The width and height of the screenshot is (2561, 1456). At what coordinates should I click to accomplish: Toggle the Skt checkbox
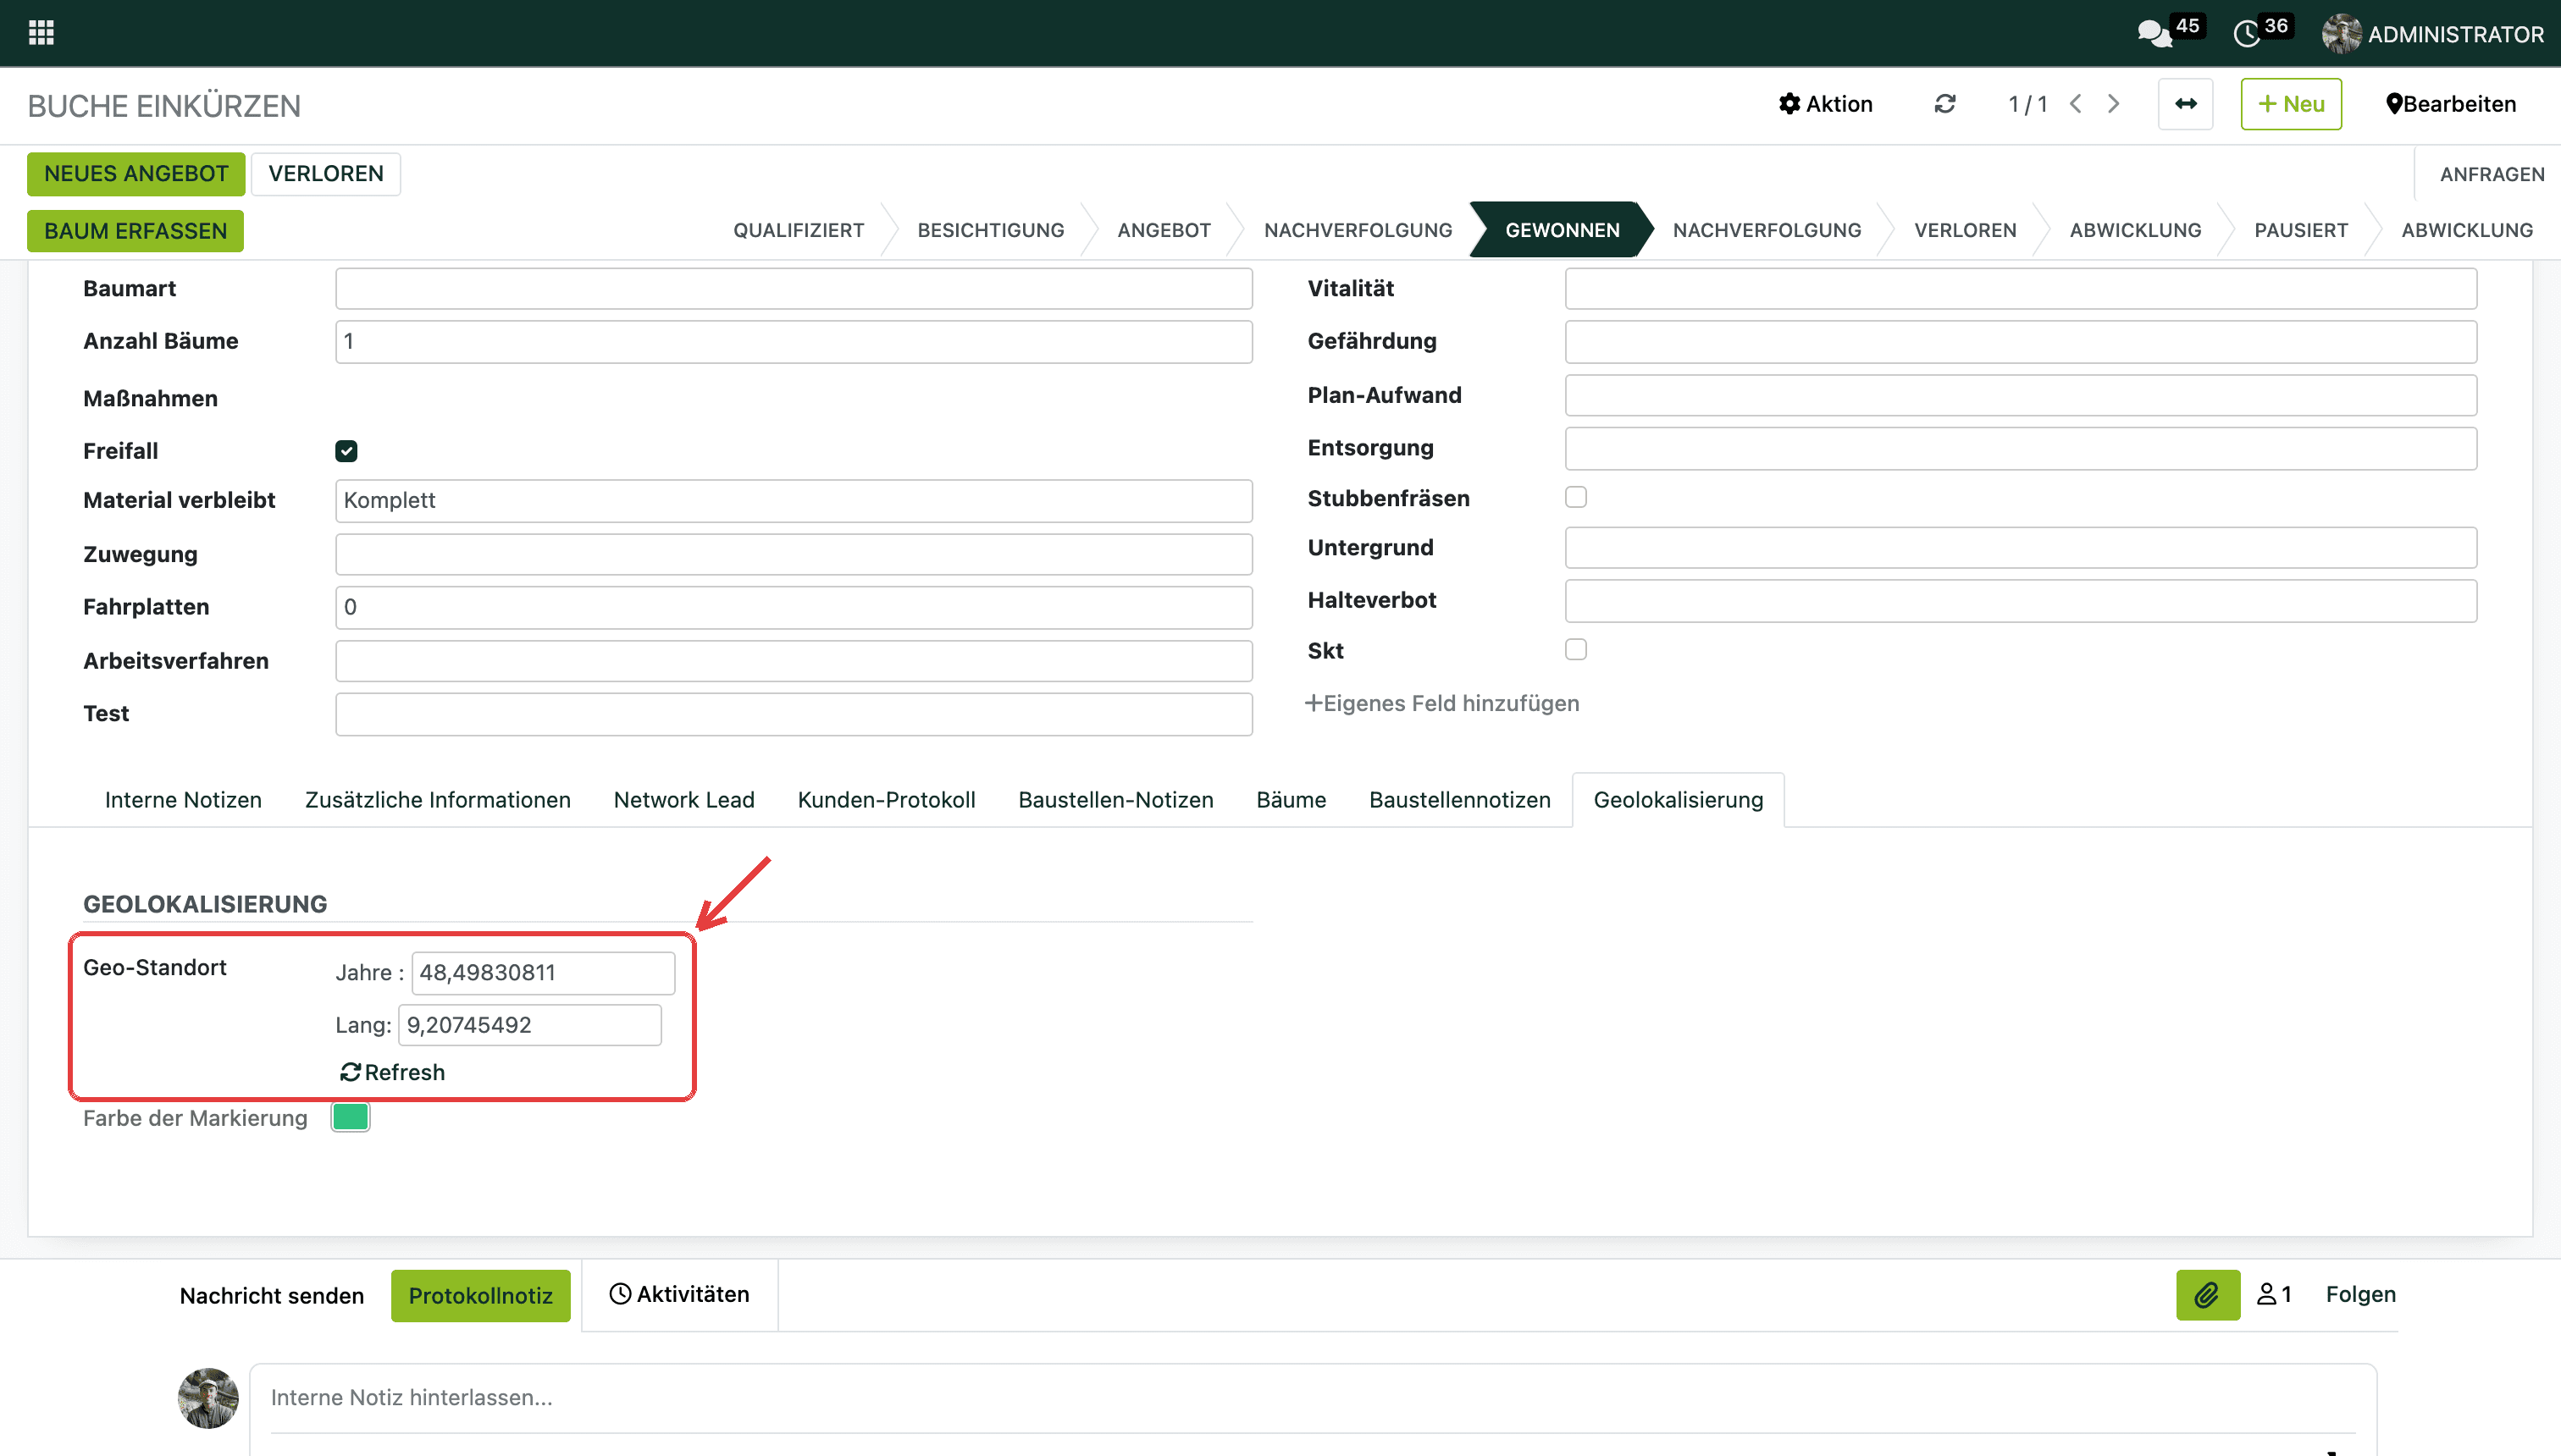tap(1575, 650)
